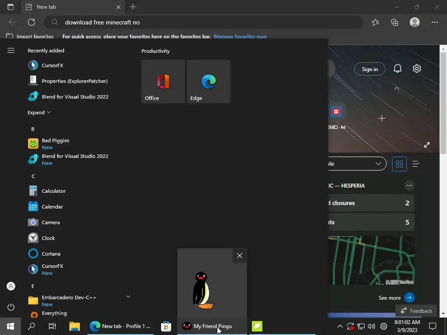Screen dimensions: 447x335
Task: Click My Friend Pingu taskbar button
Action: point(212,326)
